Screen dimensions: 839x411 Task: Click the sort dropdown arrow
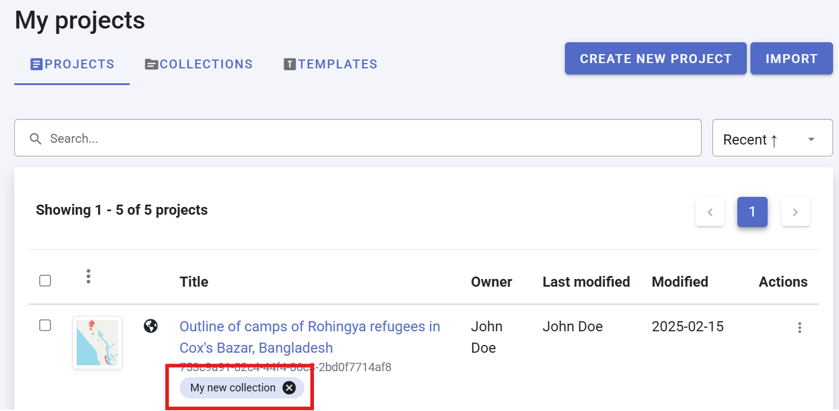(811, 140)
